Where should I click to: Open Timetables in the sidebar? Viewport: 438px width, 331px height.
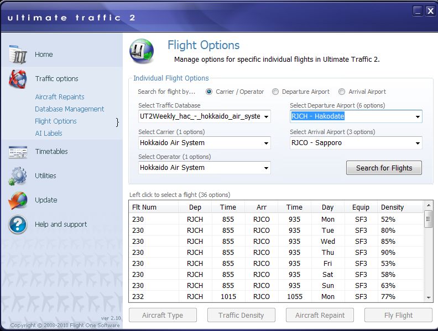click(51, 152)
